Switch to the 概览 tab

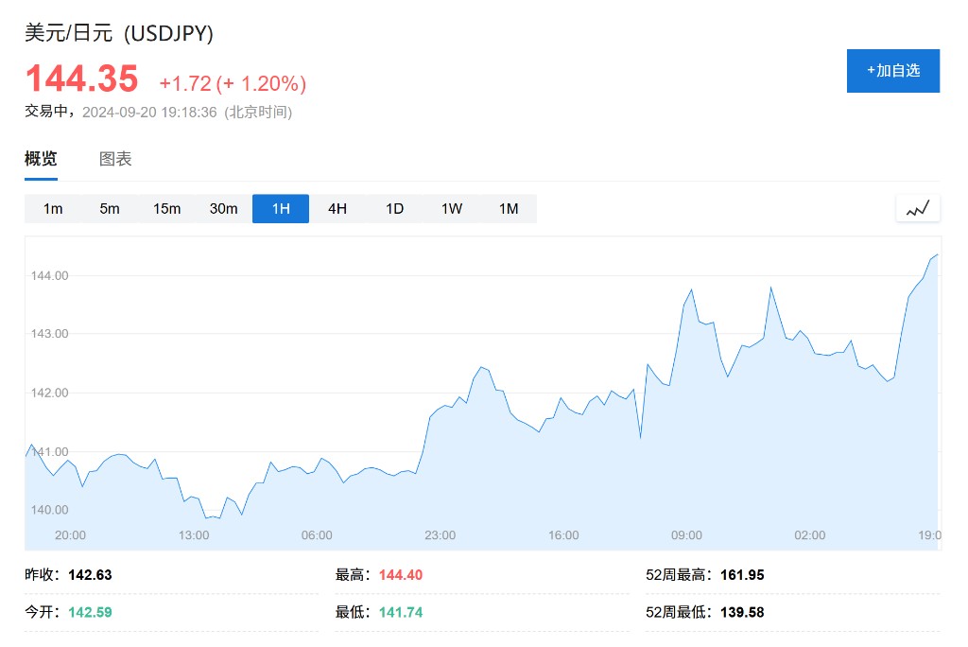pos(41,159)
